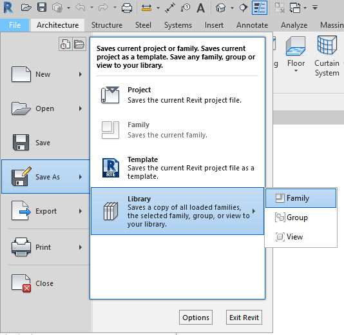Viewport: 344px width, 335px height.
Task: Show the Open Documents list icon
Action: (79, 44)
